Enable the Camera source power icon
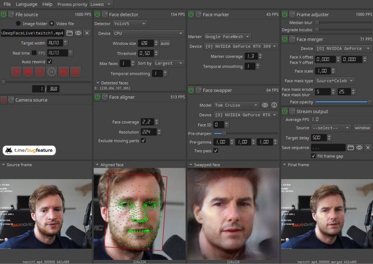Screen dimensions: 373x264 (3, 100)
